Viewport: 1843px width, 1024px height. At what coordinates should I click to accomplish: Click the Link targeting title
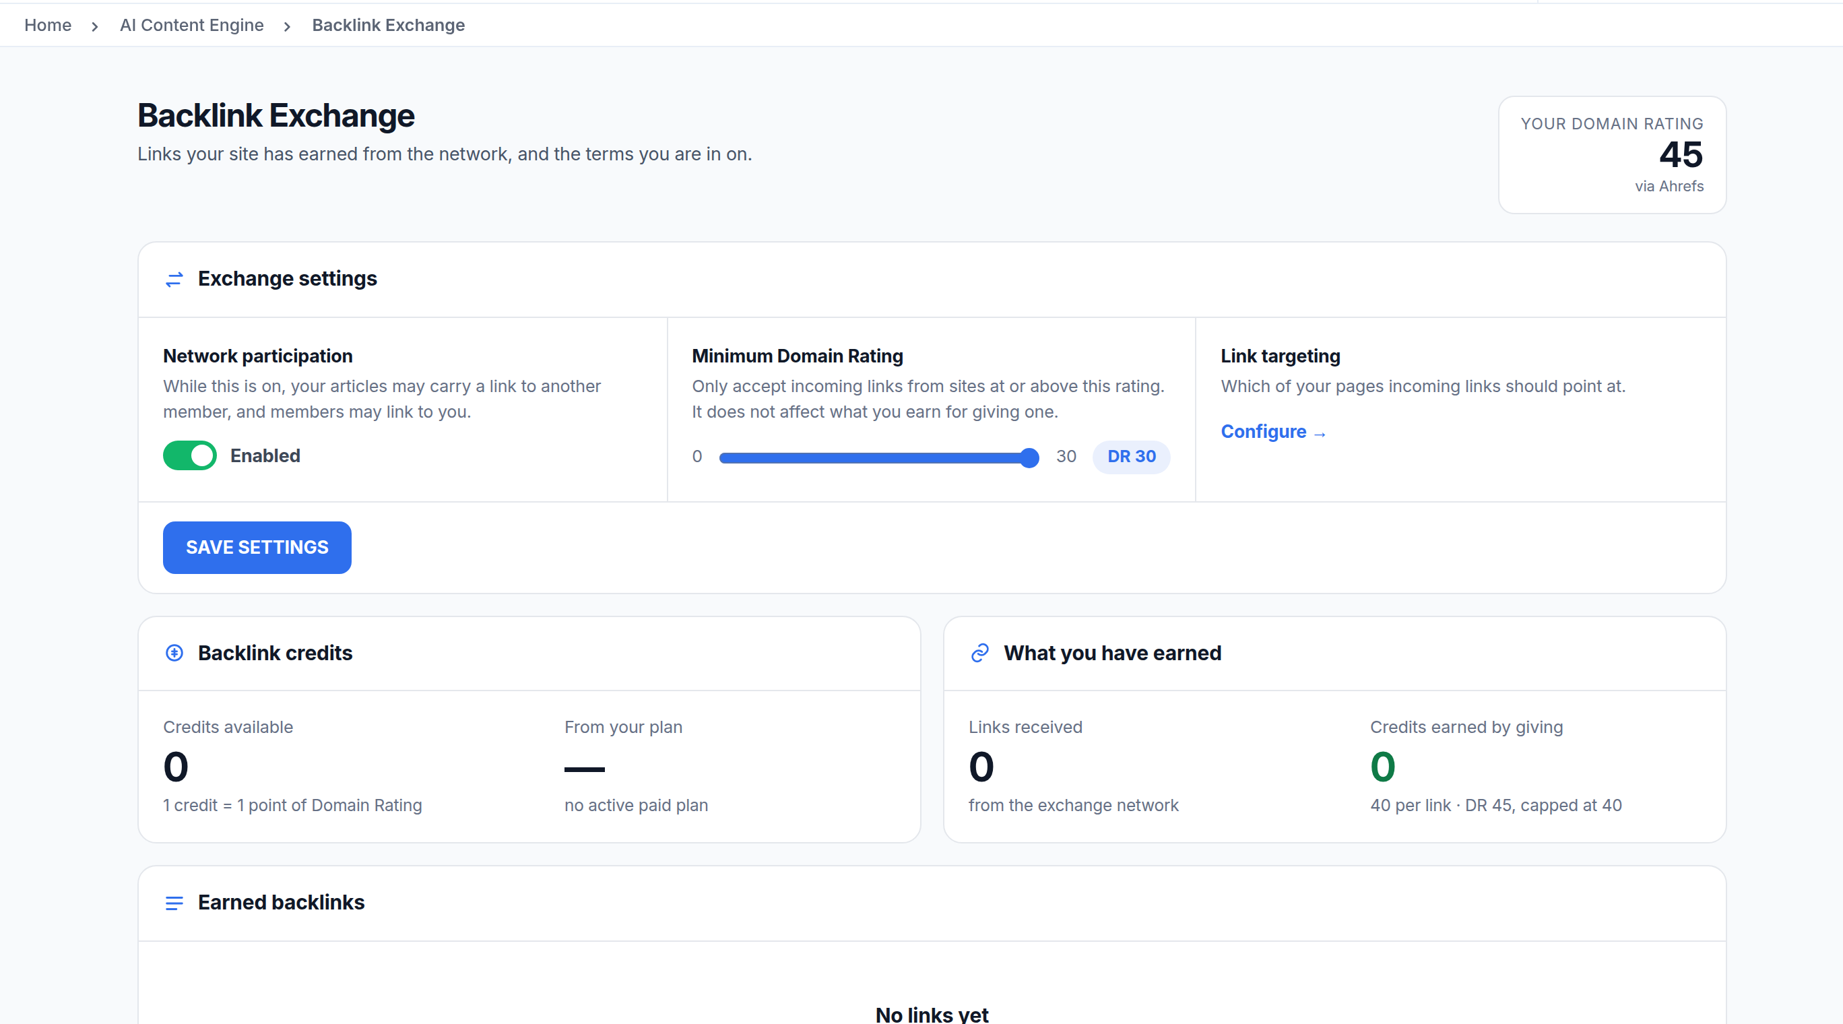click(x=1280, y=356)
